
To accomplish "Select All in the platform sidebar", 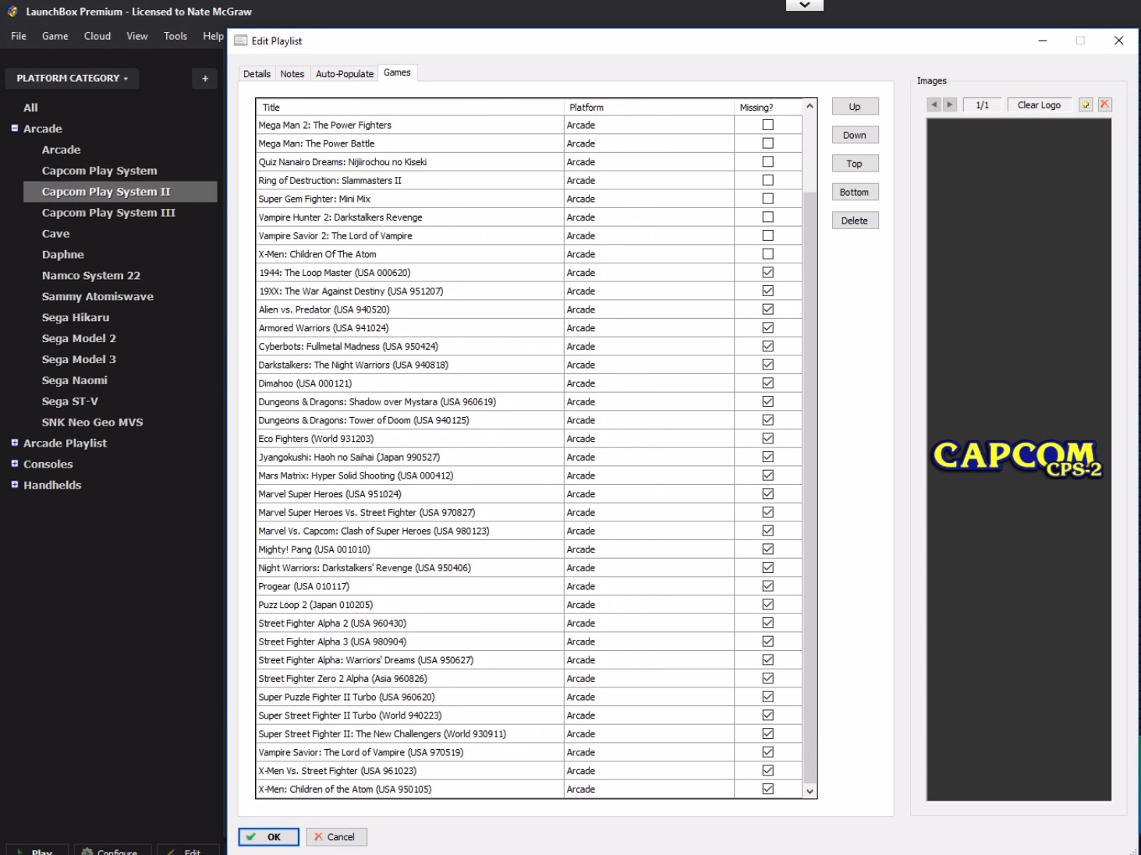I will pos(30,108).
